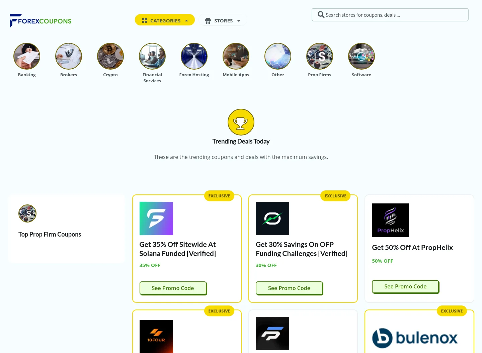Open the Financial Services category icon

pyautogui.click(x=152, y=56)
